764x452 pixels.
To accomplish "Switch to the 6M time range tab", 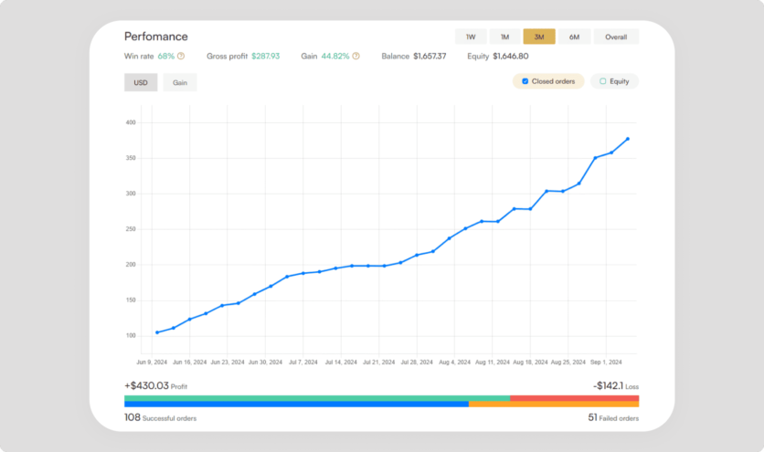I will 574,37.
